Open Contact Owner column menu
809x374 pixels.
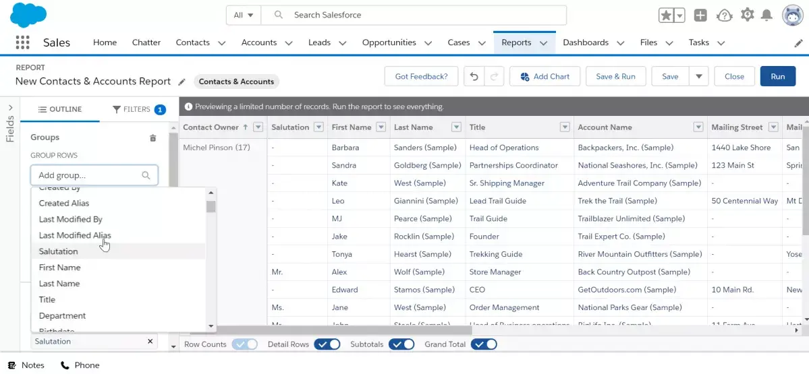tap(258, 127)
